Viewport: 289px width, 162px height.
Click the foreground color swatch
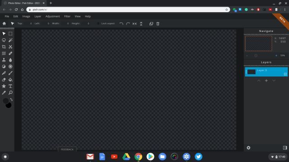click(5, 101)
